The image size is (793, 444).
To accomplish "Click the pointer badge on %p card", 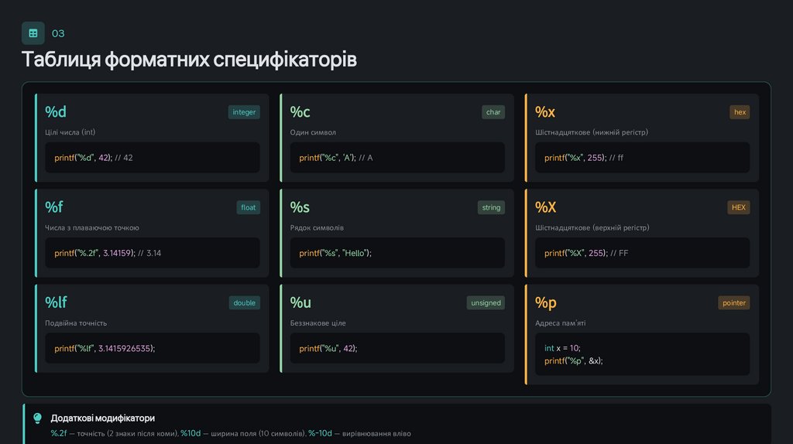I will pos(733,302).
